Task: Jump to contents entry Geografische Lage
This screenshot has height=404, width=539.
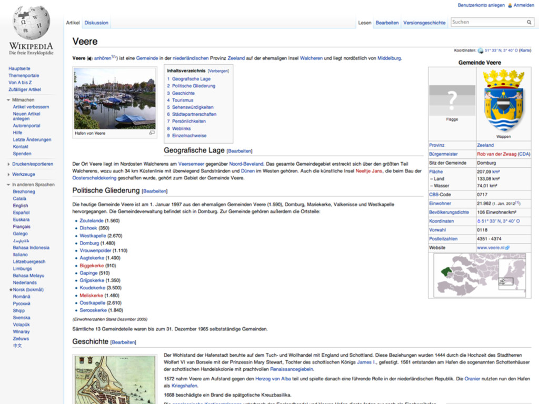Action: 191,79
